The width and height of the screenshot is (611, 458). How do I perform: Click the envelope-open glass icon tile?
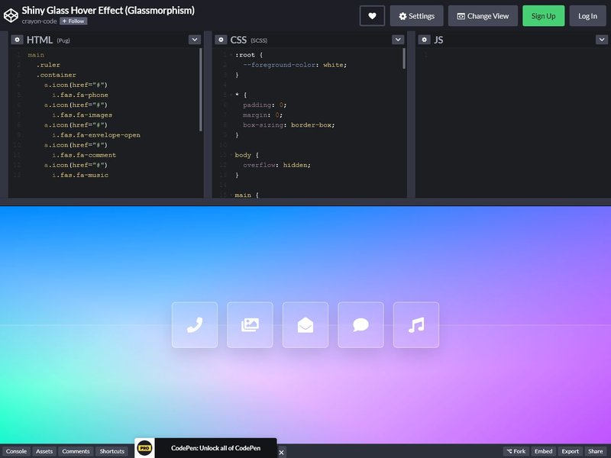pos(305,325)
